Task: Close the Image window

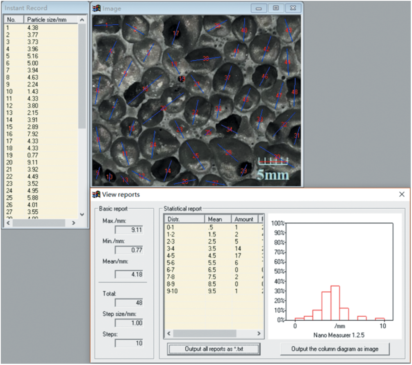Action: [292, 8]
